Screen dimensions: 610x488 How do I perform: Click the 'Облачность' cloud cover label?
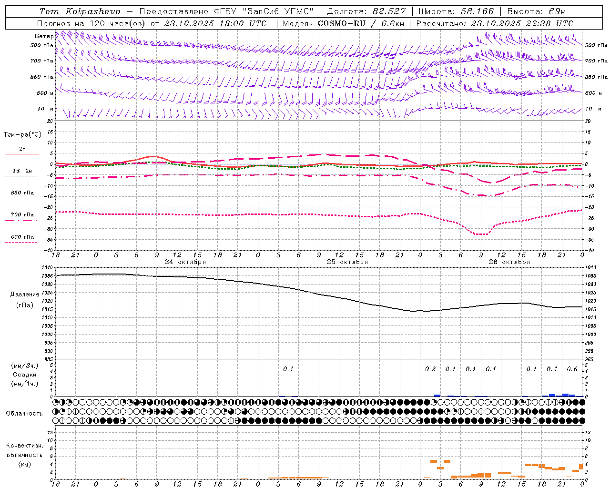[x=24, y=414]
